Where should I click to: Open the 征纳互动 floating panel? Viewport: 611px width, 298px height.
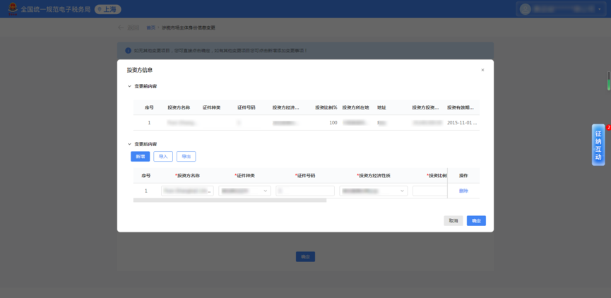(598, 145)
